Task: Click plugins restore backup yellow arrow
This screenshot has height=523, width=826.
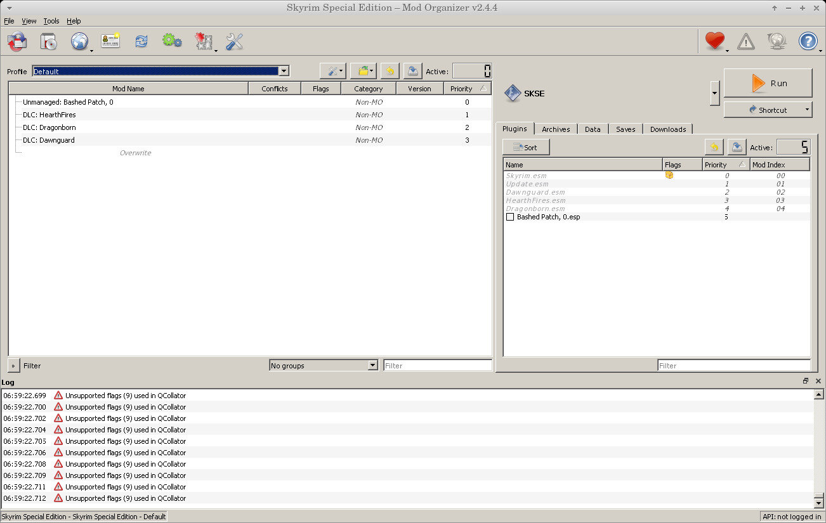Action: point(714,147)
